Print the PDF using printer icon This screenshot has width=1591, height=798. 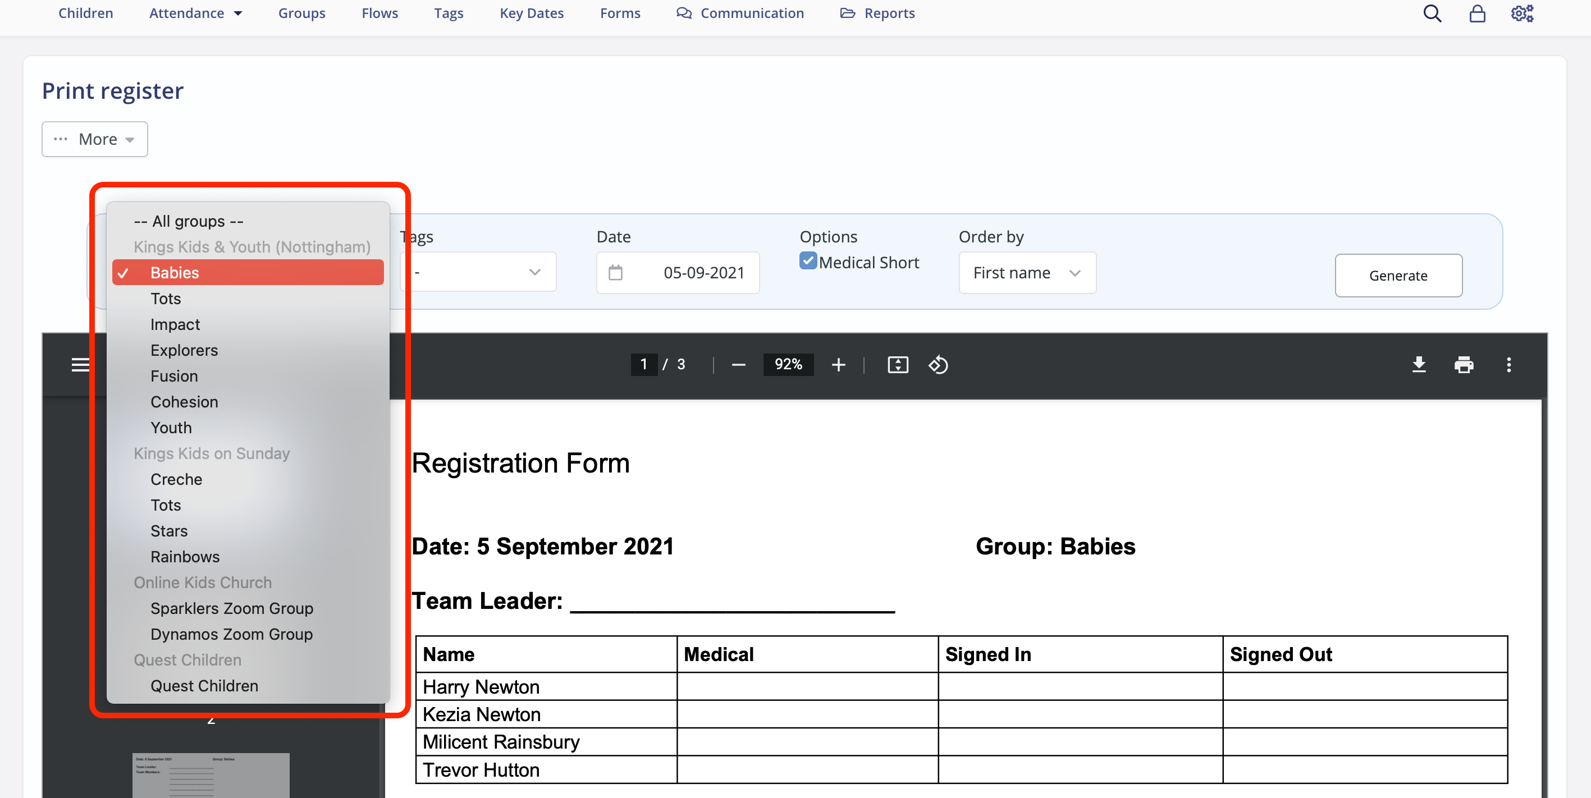tap(1463, 364)
